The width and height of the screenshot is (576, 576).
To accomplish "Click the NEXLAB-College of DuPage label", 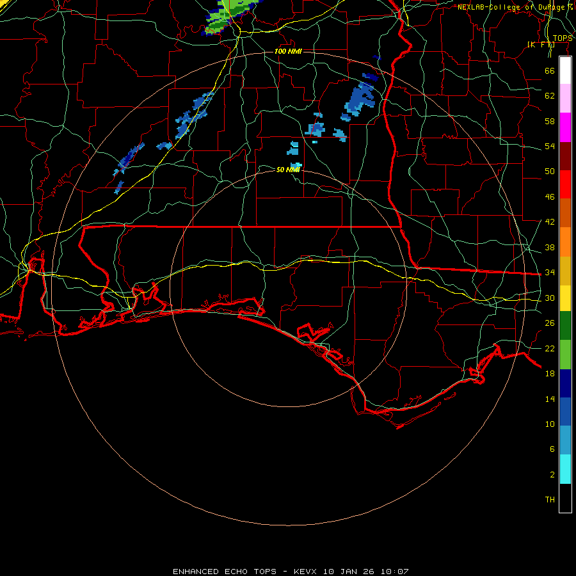I will pos(515,7).
